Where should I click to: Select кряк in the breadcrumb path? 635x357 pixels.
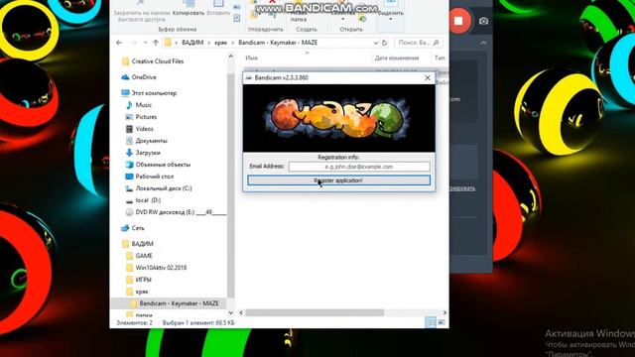coord(220,43)
